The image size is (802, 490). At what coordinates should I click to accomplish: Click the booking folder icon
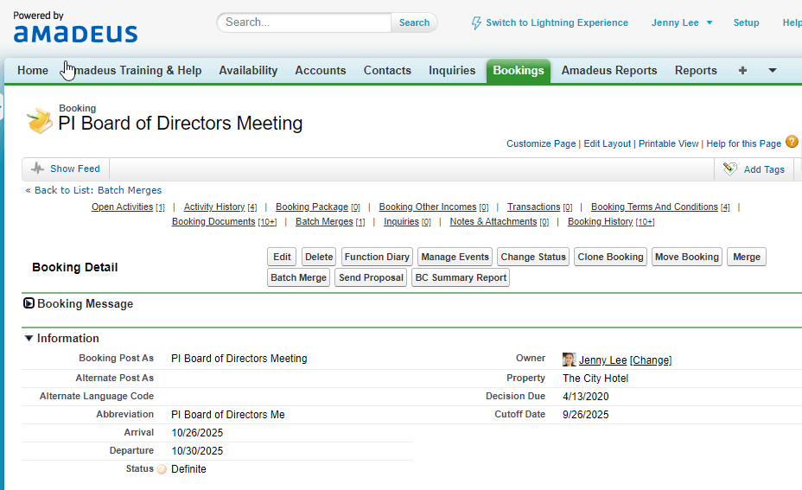coord(40,121)
